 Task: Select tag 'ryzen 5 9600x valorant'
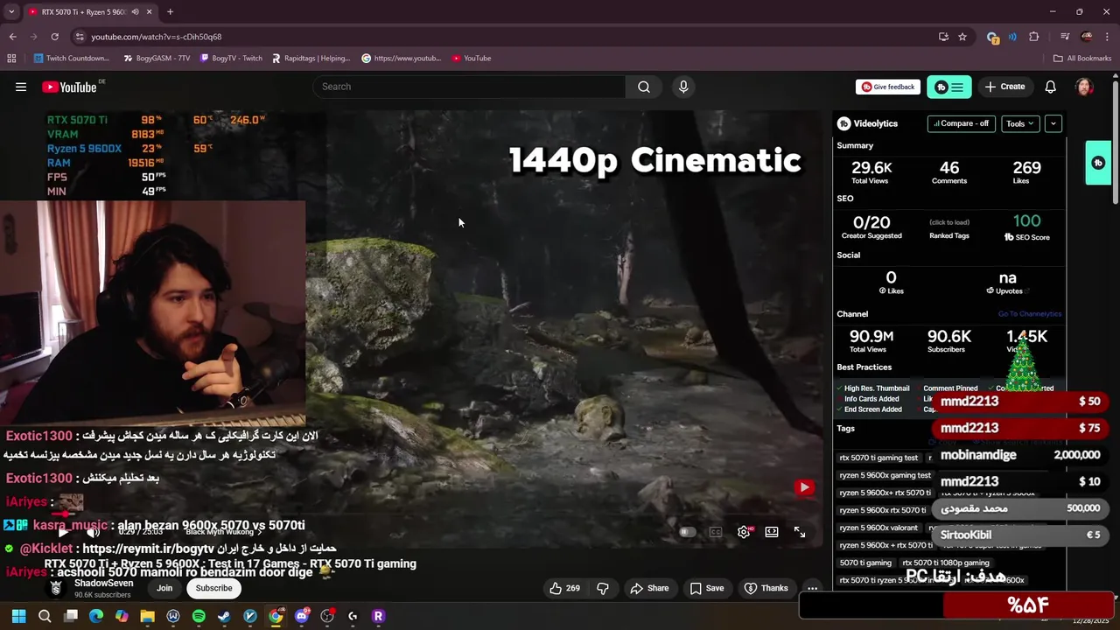878,528
